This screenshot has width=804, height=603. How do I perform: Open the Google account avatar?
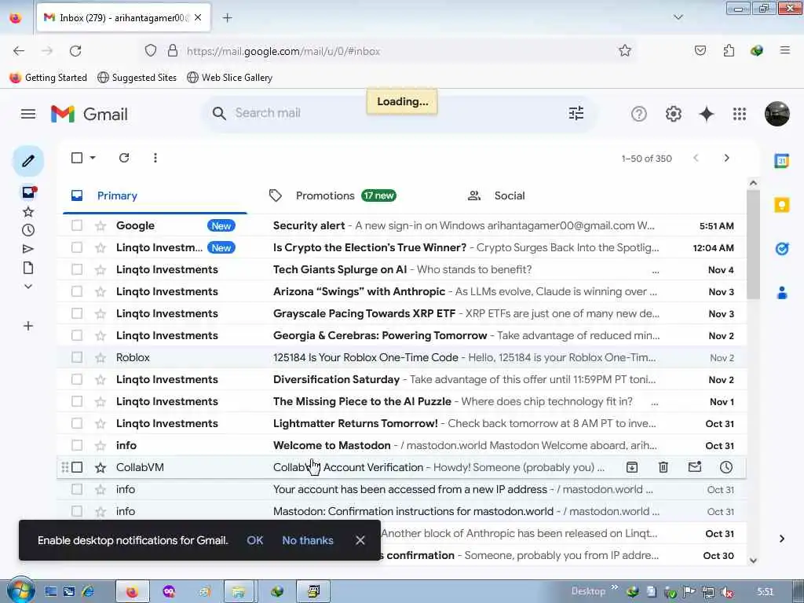coord(777,114)
